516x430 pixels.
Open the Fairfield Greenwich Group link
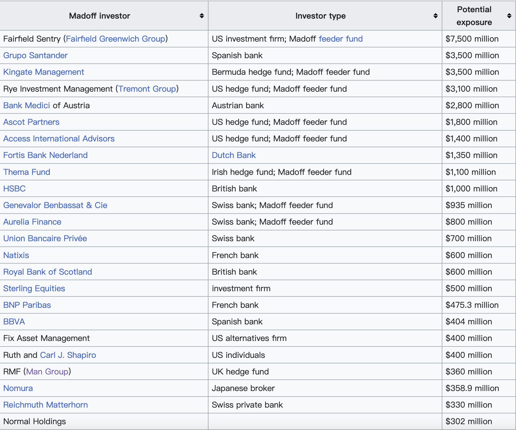click(116, 39)
